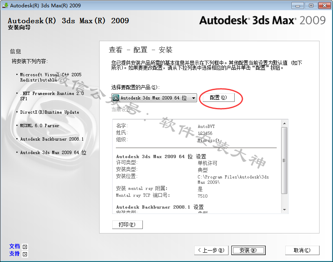Click the AutoBVT name value
This screenshot has width=333, height=262.
206,126
